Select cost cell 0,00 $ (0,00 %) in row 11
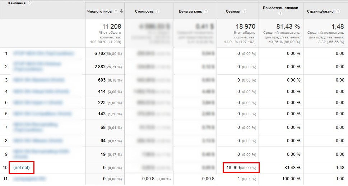The width and height of the screenshot is (348, 186). pyautogui.click(x=157, y=179)
